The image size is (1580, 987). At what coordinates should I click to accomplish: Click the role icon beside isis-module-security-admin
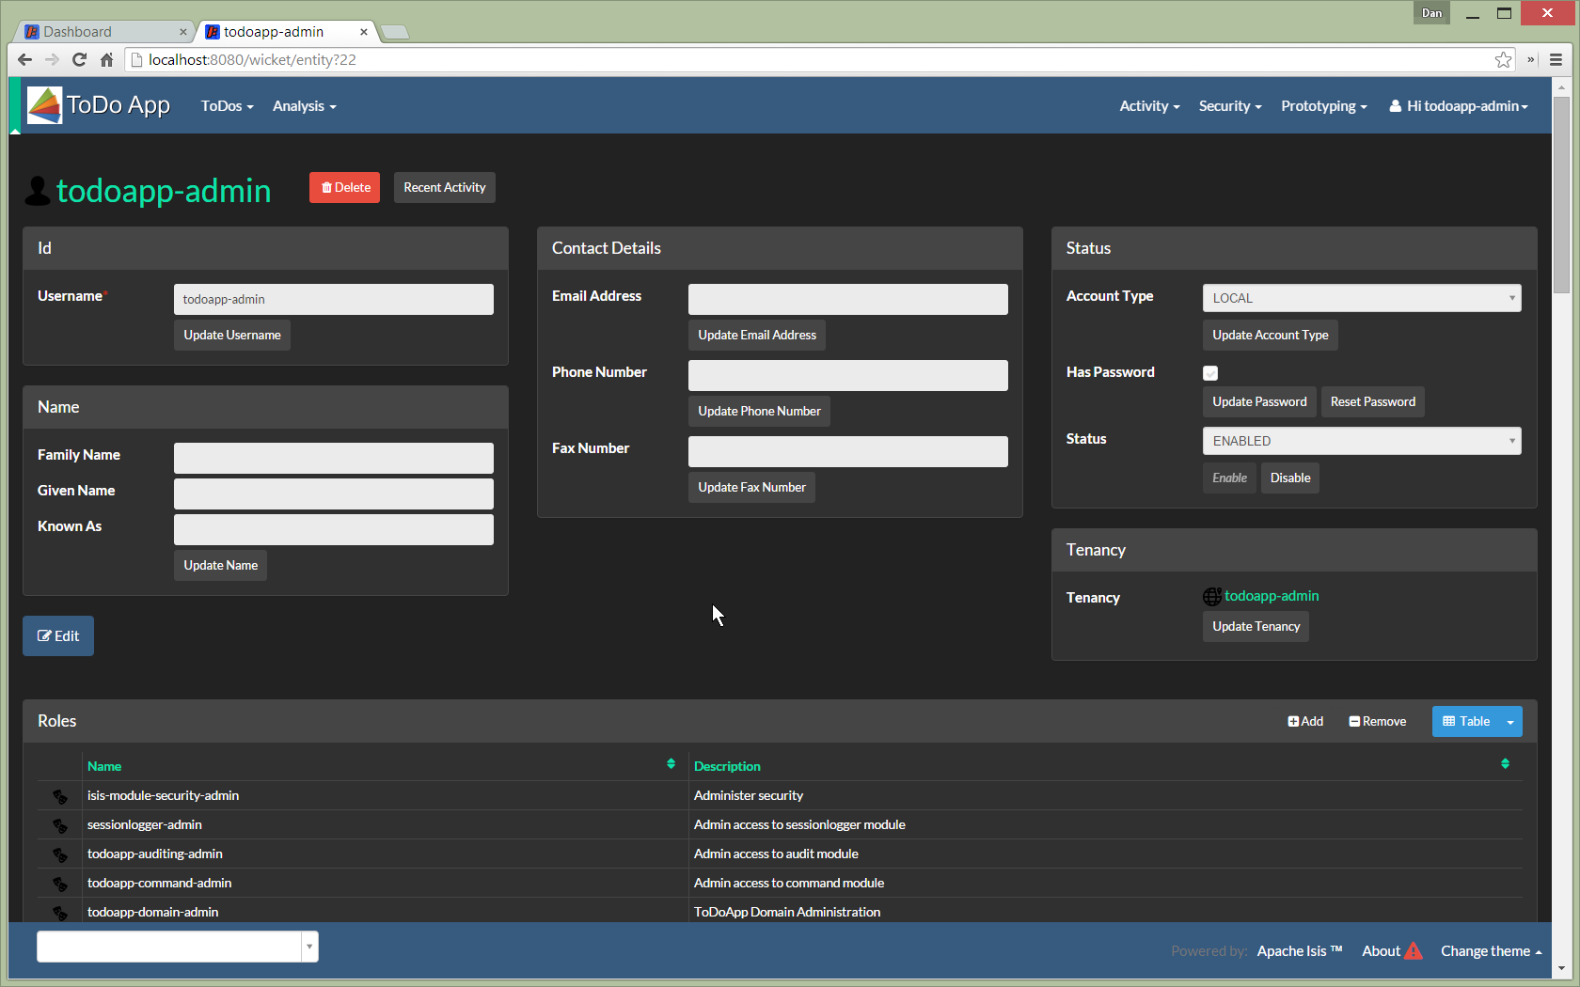[60, 796]
